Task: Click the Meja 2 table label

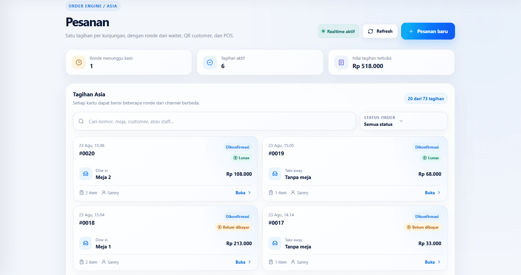Action: point(103,177)
